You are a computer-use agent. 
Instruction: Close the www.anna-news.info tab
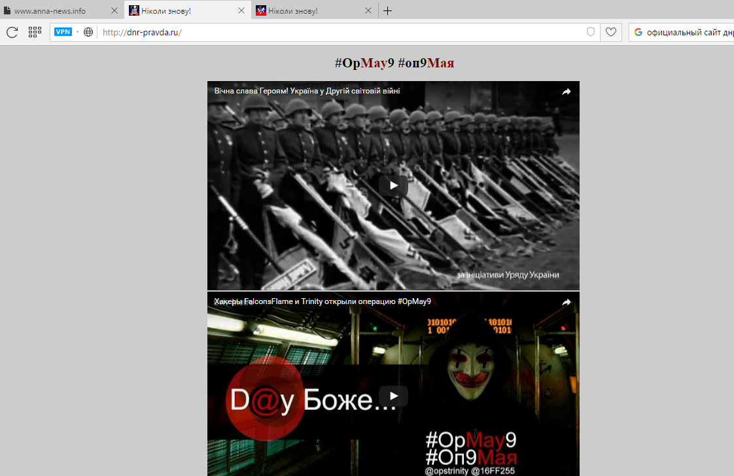(115, 10)
